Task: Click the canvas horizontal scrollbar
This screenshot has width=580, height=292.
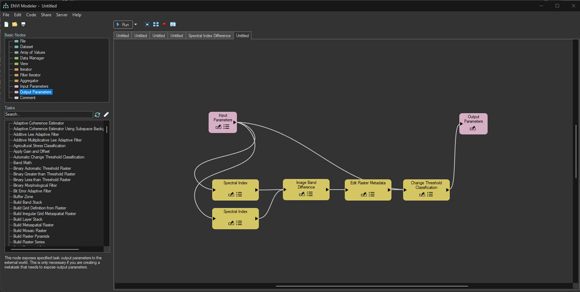Action: 372,286
